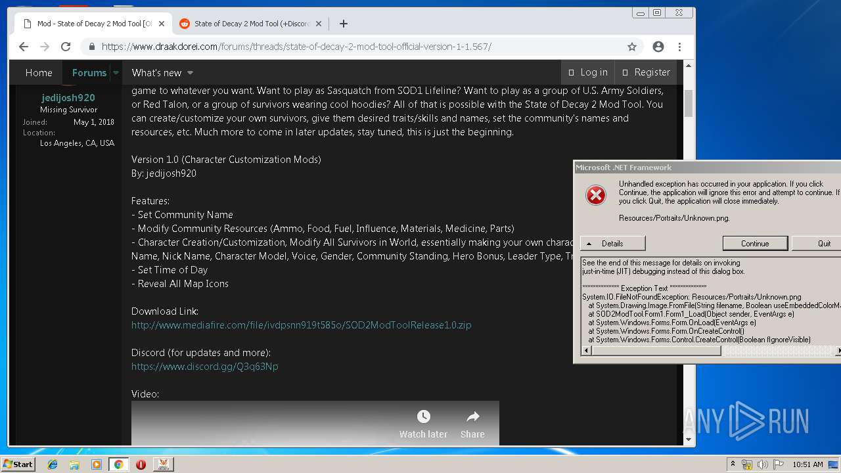Click the browser page vertical scrollbar thumb
The width and height of the screenshot is (841, 473).
click(x=689, y=103)
